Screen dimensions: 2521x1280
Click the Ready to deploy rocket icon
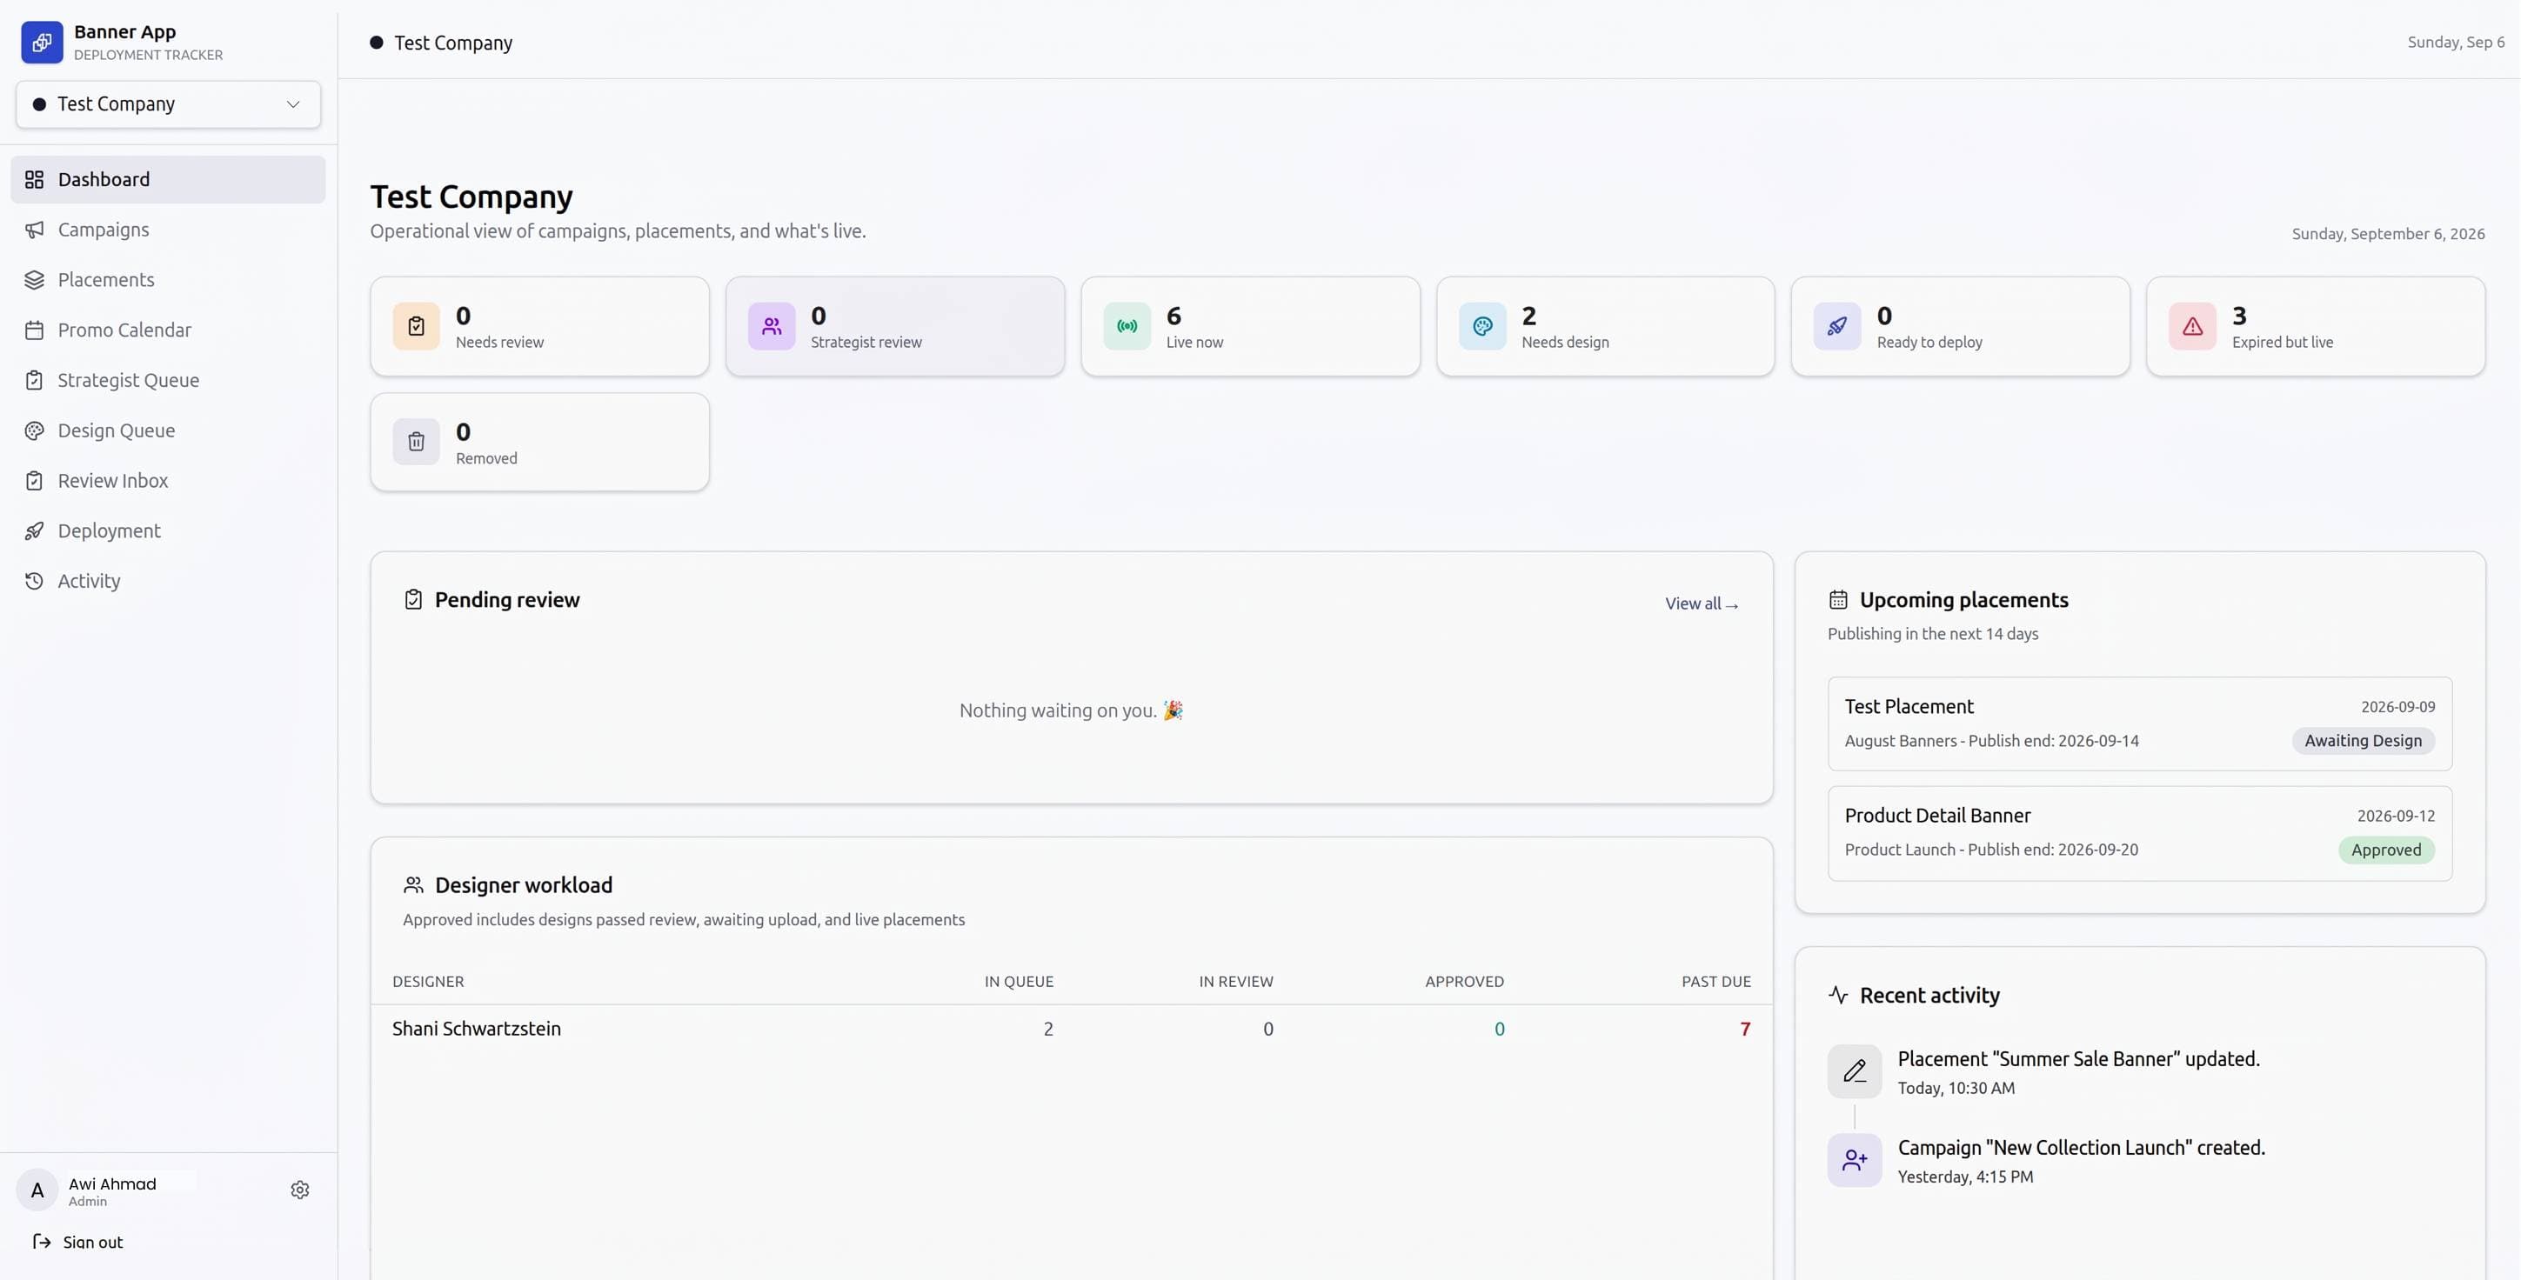[1837, 327]
